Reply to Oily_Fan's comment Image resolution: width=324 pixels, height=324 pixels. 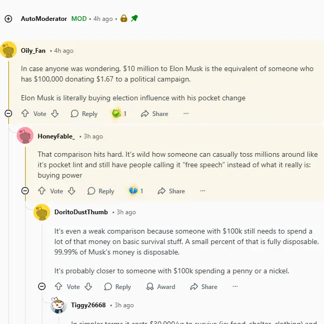tap(84, 113)
